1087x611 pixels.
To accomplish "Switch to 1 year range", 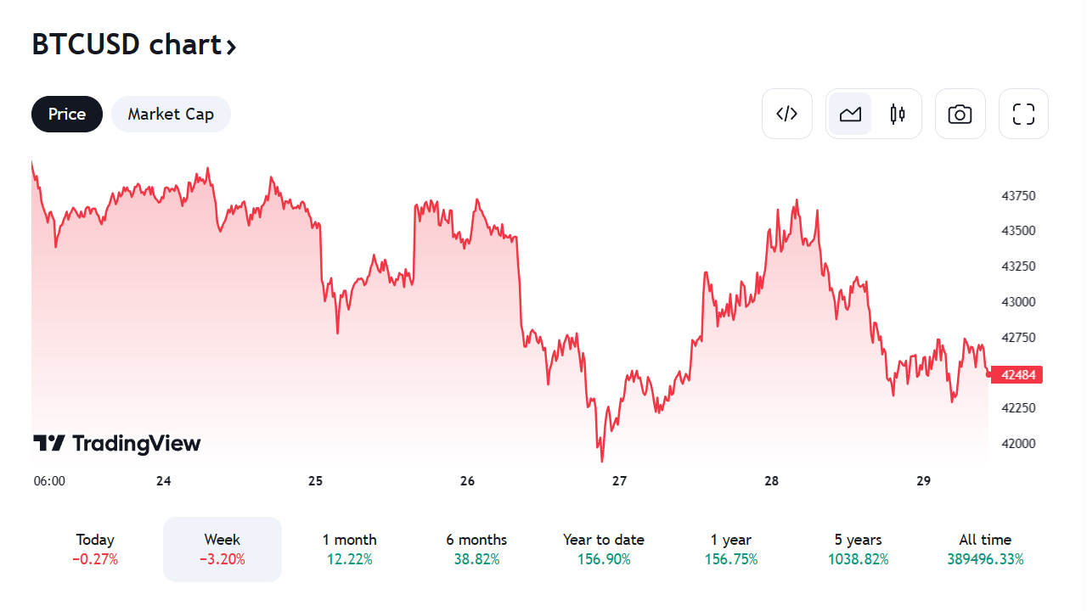I will (731, 549).
